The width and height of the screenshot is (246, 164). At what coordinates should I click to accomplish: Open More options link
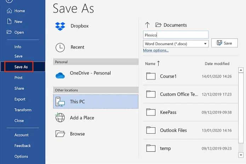point(156,50)
